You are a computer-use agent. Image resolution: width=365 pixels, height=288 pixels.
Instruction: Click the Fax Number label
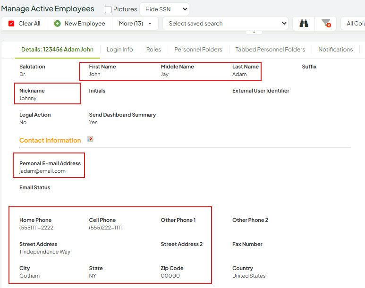click(x=247, y=244)
